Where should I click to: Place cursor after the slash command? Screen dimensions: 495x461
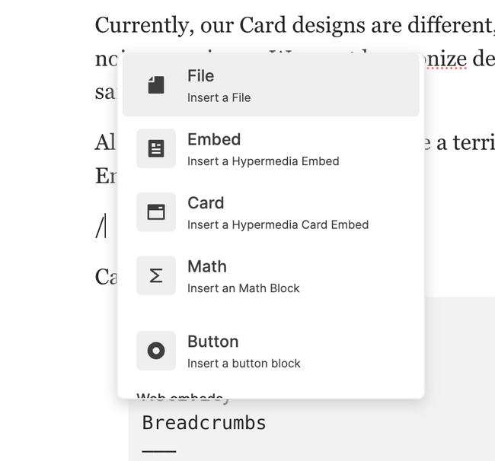coord(106,227)
